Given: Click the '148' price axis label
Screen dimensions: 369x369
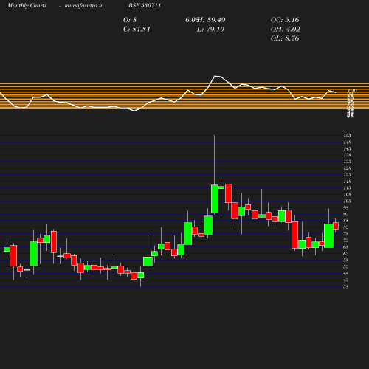Looking at the screenshot, I should 347,142.
